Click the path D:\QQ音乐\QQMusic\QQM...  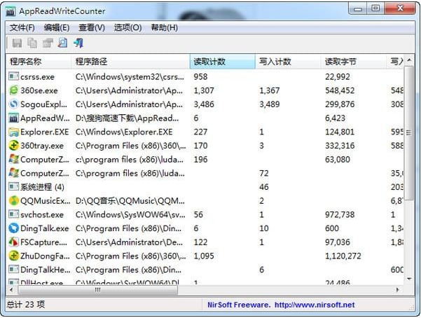click(x=130, y=200)
